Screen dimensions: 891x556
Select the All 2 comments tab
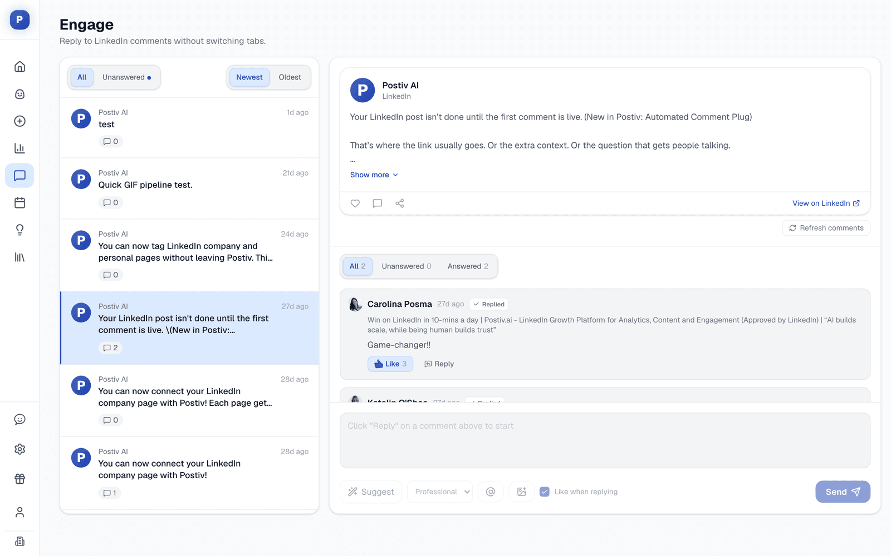[x=358, y=266]
